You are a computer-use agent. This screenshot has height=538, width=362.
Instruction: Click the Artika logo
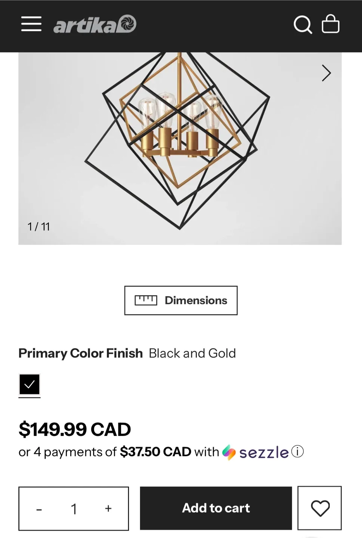click(x=95, y=25)
